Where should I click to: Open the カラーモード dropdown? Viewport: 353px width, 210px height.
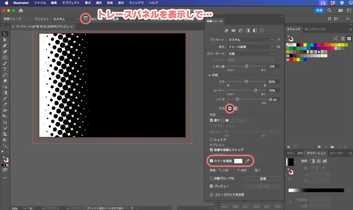250,54
